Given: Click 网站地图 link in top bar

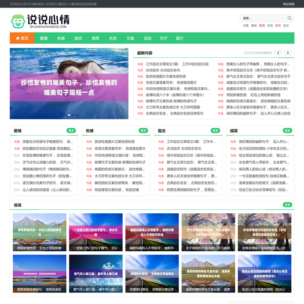Looking at the screenshot, I should [x=288, y=4].
